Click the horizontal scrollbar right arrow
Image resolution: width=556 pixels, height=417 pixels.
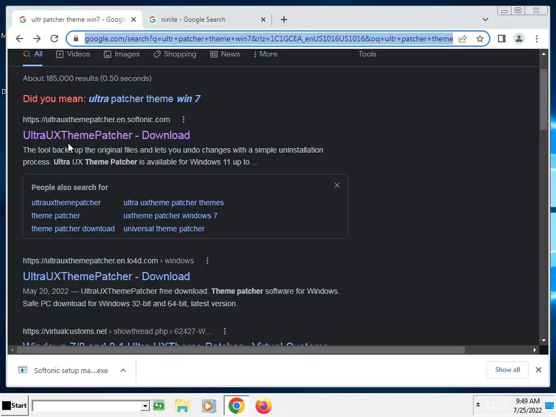(535, 350)
